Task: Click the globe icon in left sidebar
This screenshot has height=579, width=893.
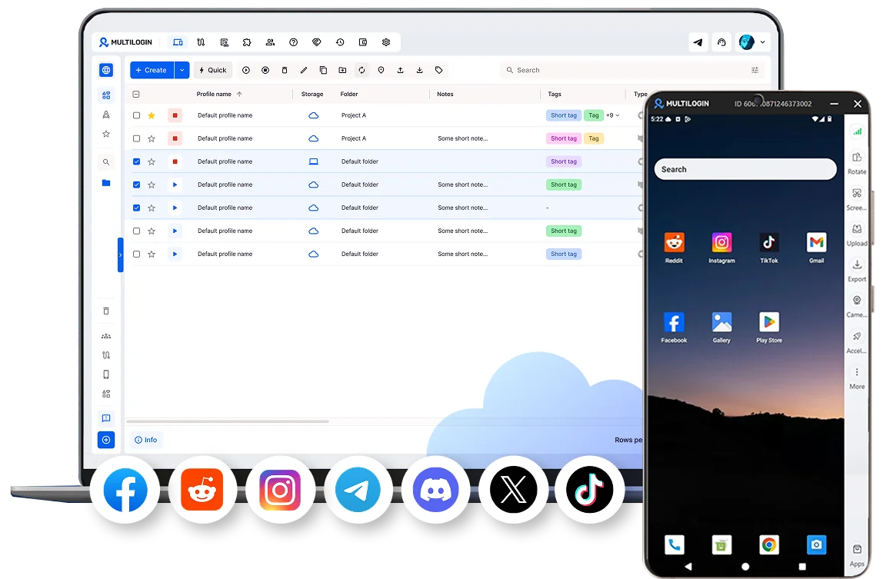Action: [x=106, y=70]
